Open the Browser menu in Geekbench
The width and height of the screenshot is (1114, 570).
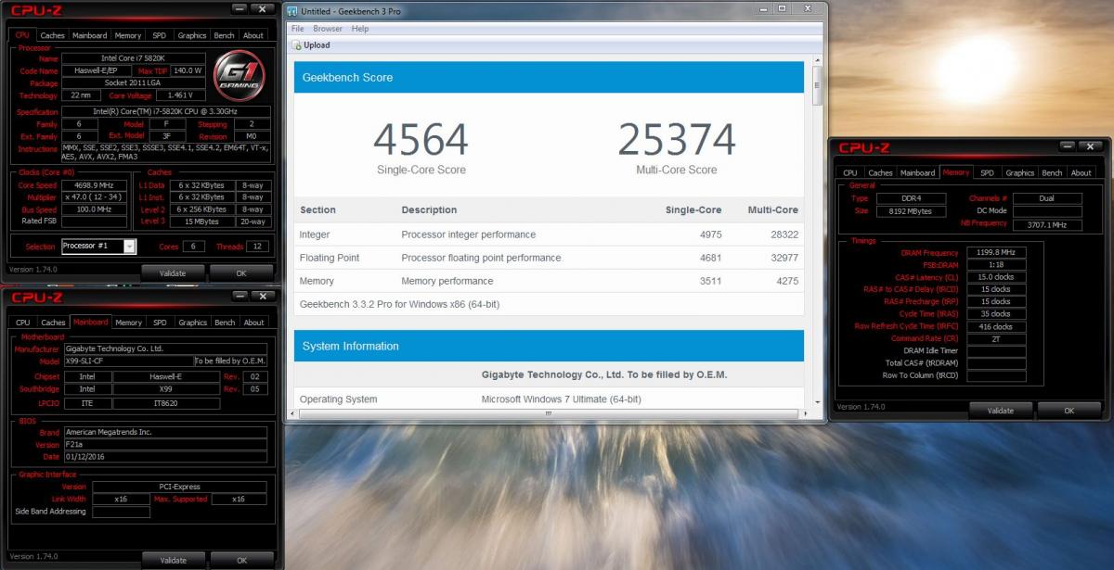[328, 29]
